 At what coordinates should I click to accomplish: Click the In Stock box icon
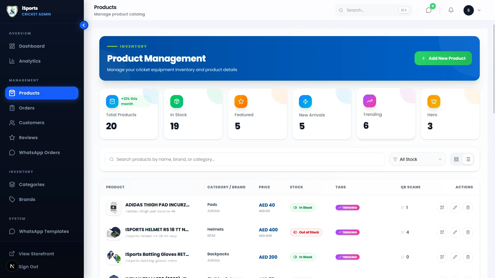pos(177,102)
